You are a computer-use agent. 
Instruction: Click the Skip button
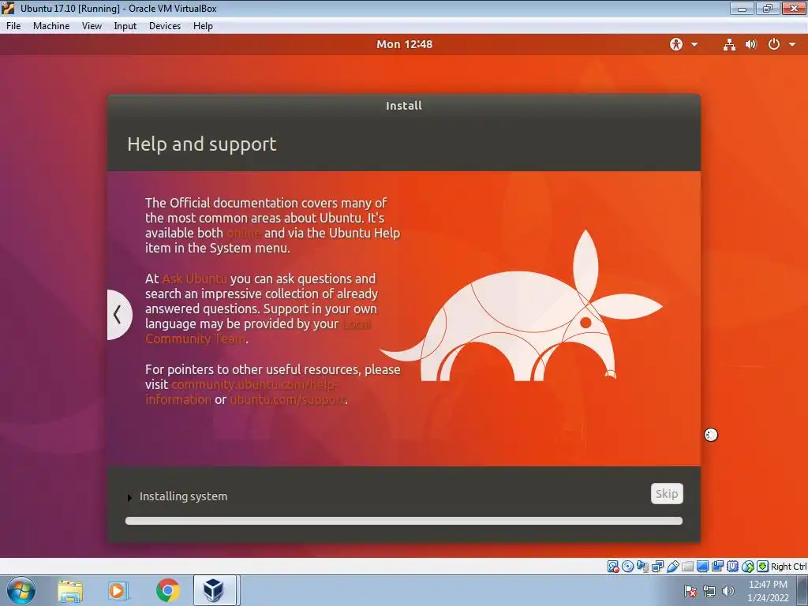click(x=667, y=494)
